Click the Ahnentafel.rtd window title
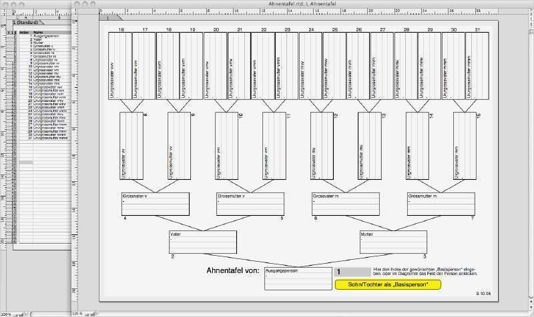The width and height of the screenshot is (534, 317). click(x=302, y=4)
